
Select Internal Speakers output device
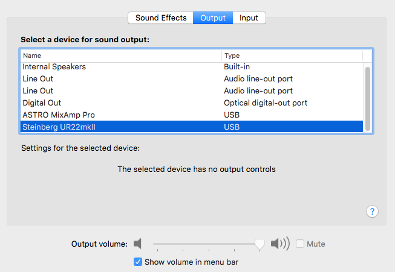click(54, 67)
